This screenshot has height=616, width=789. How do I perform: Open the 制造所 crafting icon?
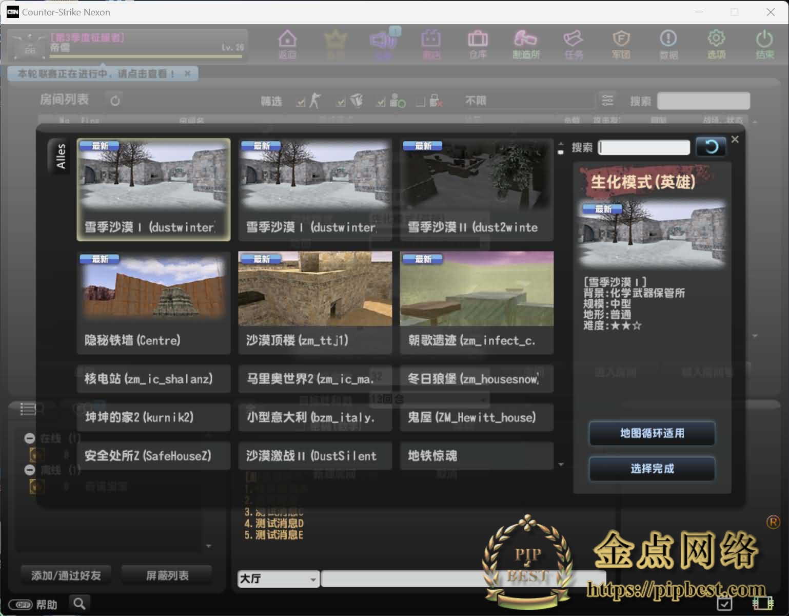pos(526,44)
